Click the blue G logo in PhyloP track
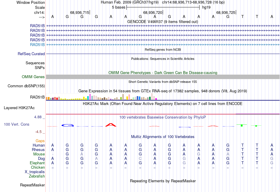Screen dimensions: 280x192 click(67, 125)
